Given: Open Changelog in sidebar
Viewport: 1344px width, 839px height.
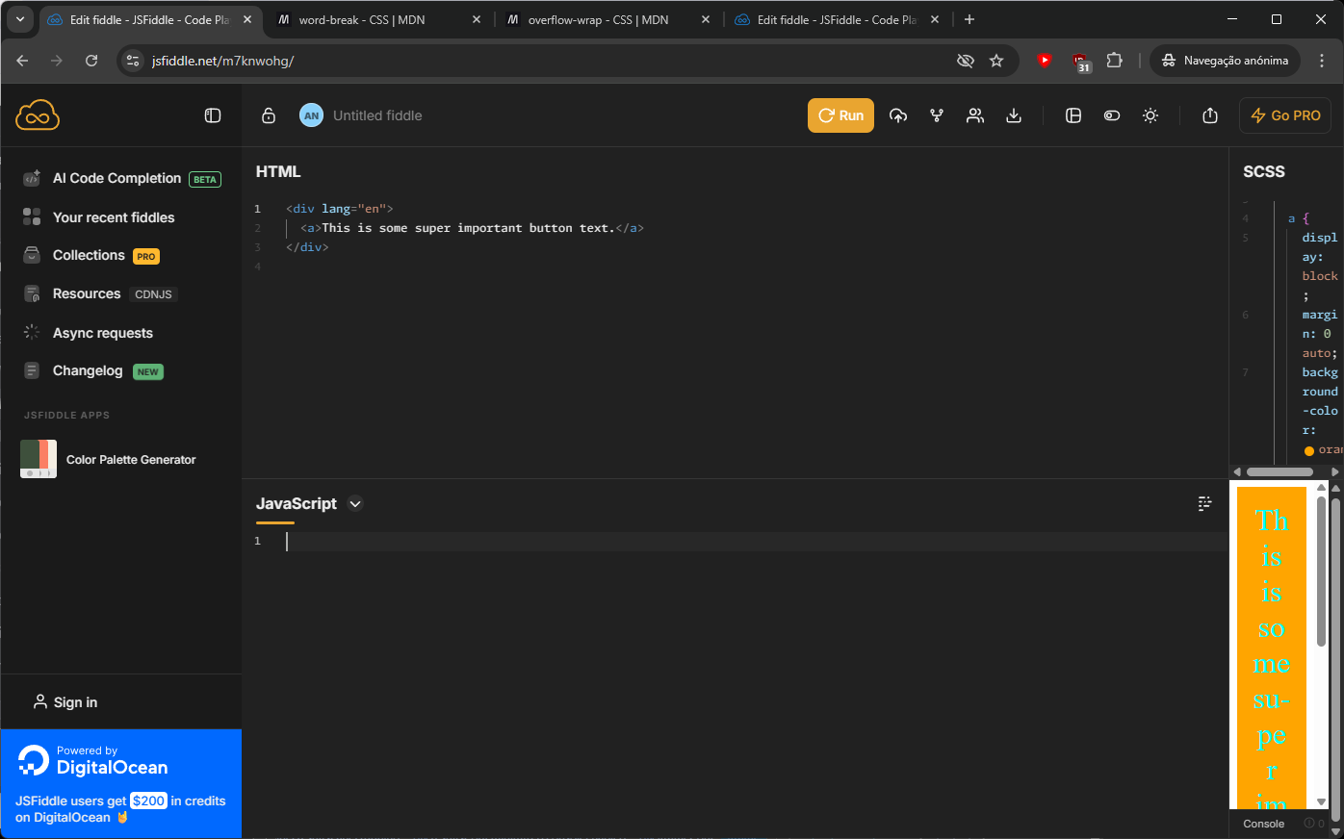Looking at the screenshot, I should point(93,370).
